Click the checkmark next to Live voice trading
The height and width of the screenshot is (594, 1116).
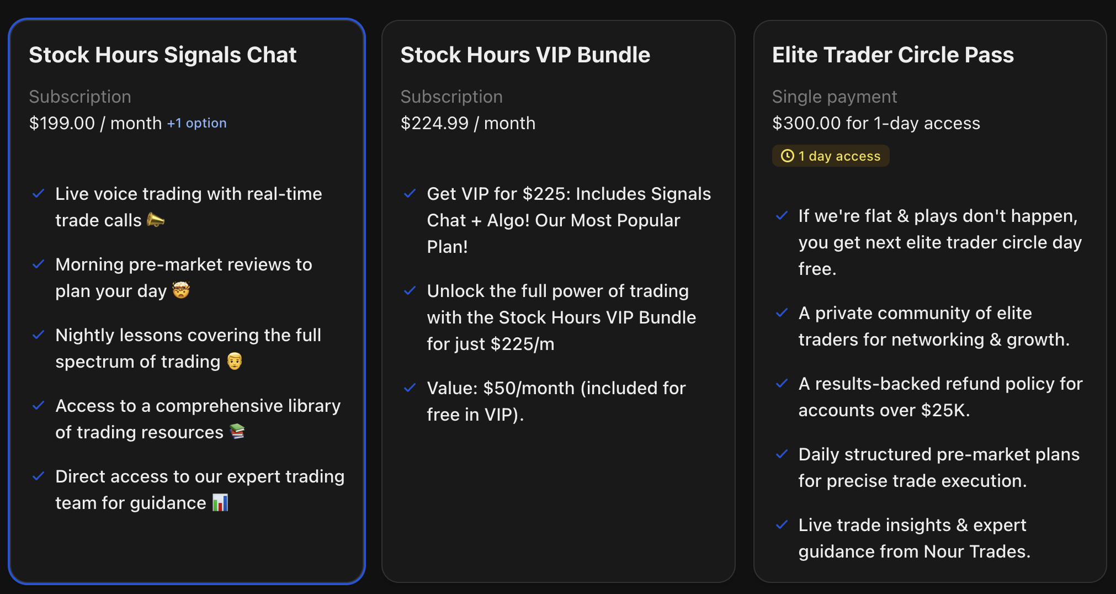[x=38, y=193]
